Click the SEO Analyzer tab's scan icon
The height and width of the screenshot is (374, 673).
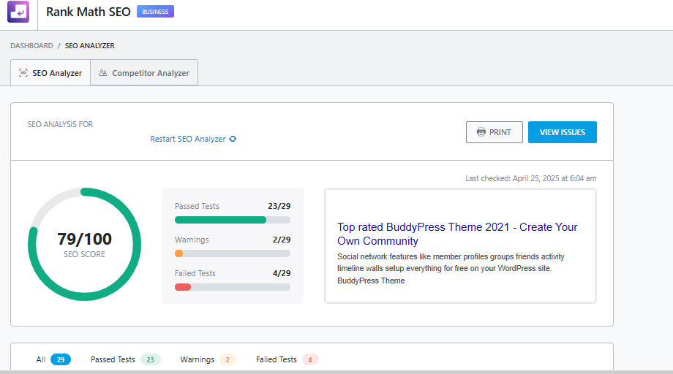[x=23, y=73]
